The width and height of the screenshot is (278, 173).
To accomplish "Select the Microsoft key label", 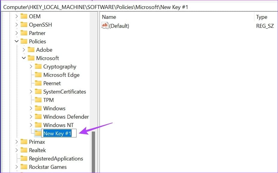I will click(48, 58).
